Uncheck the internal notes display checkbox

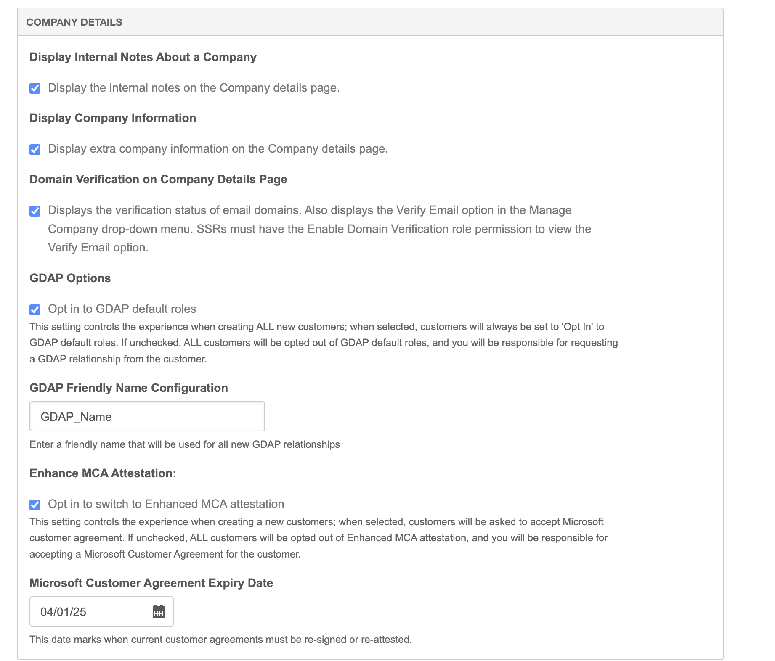click(x=35, y=88)
